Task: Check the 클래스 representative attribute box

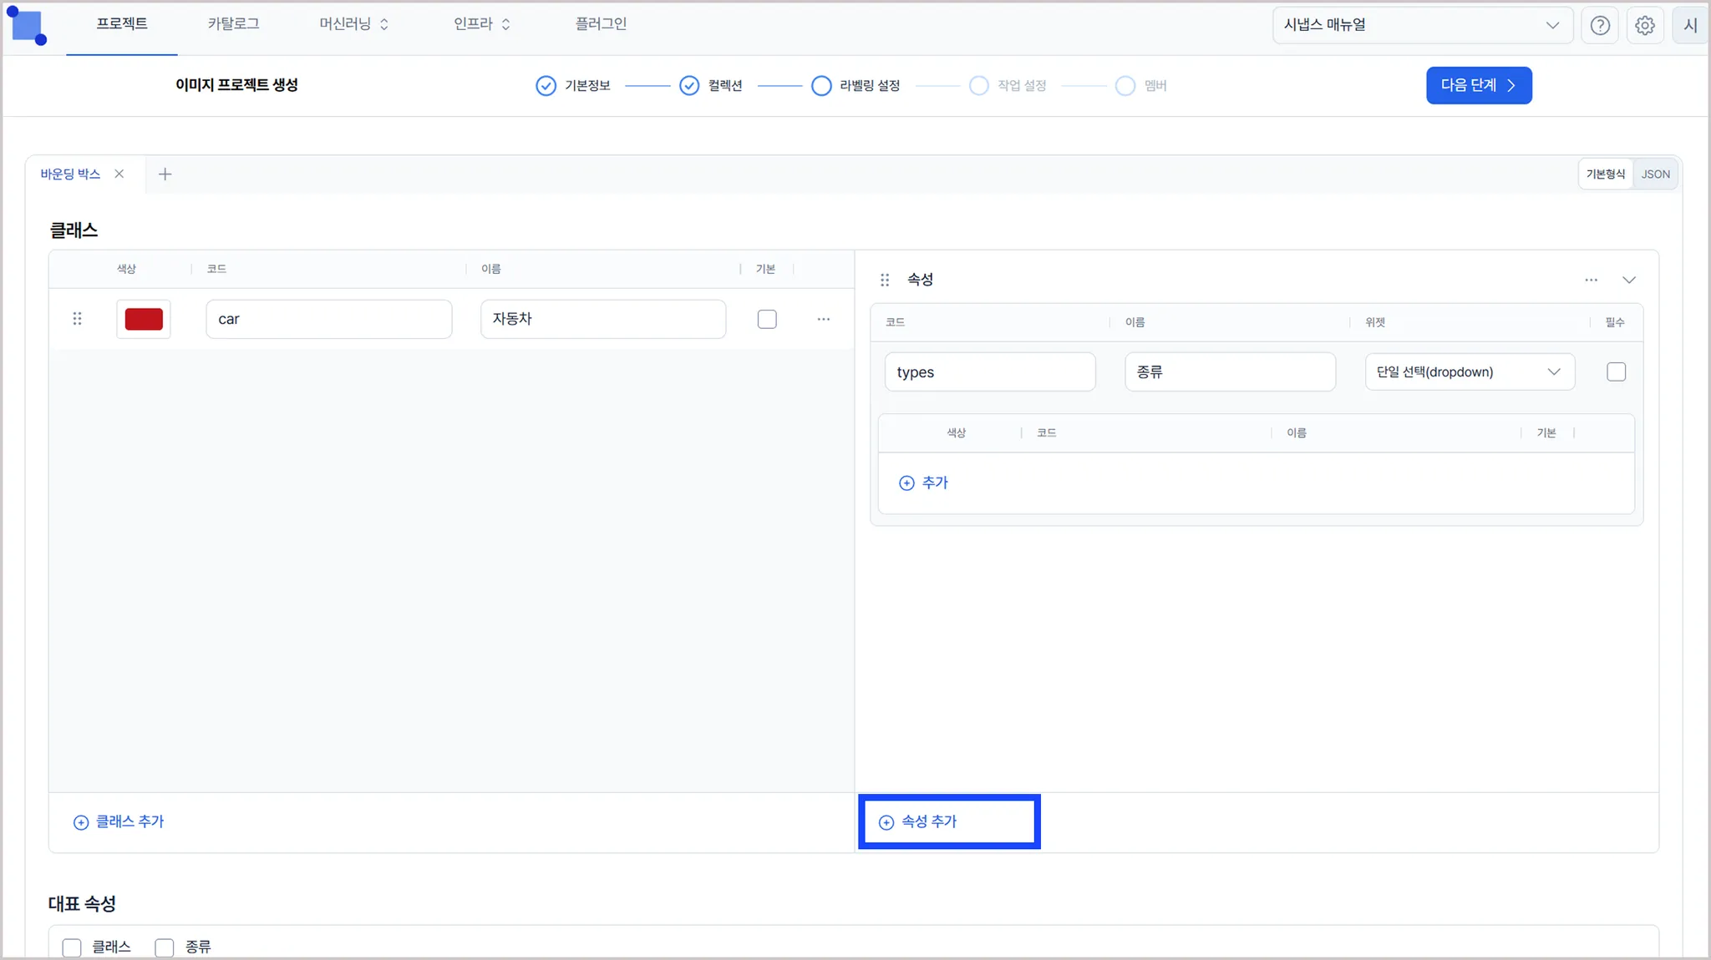Action: [x=72, y=947]
